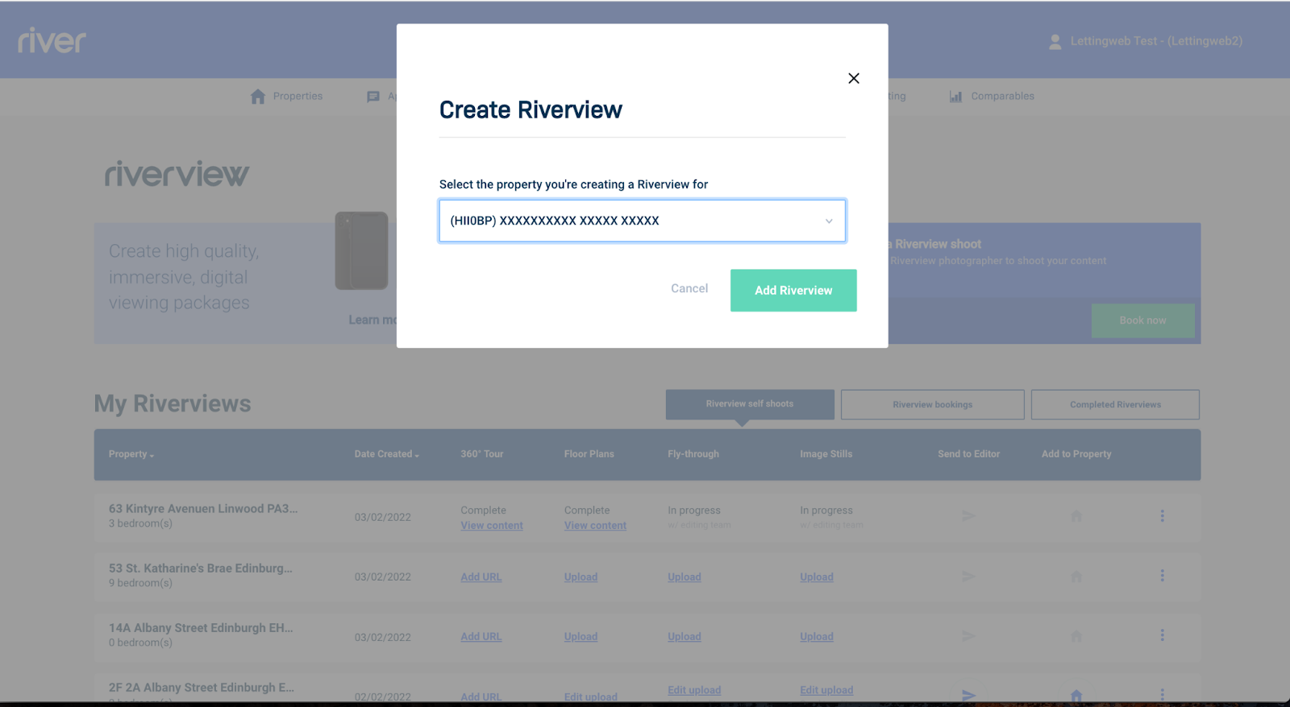Viewport: 1290px width, 707px height.
Task: Click the Properties home icon
Action: point(258,97)
